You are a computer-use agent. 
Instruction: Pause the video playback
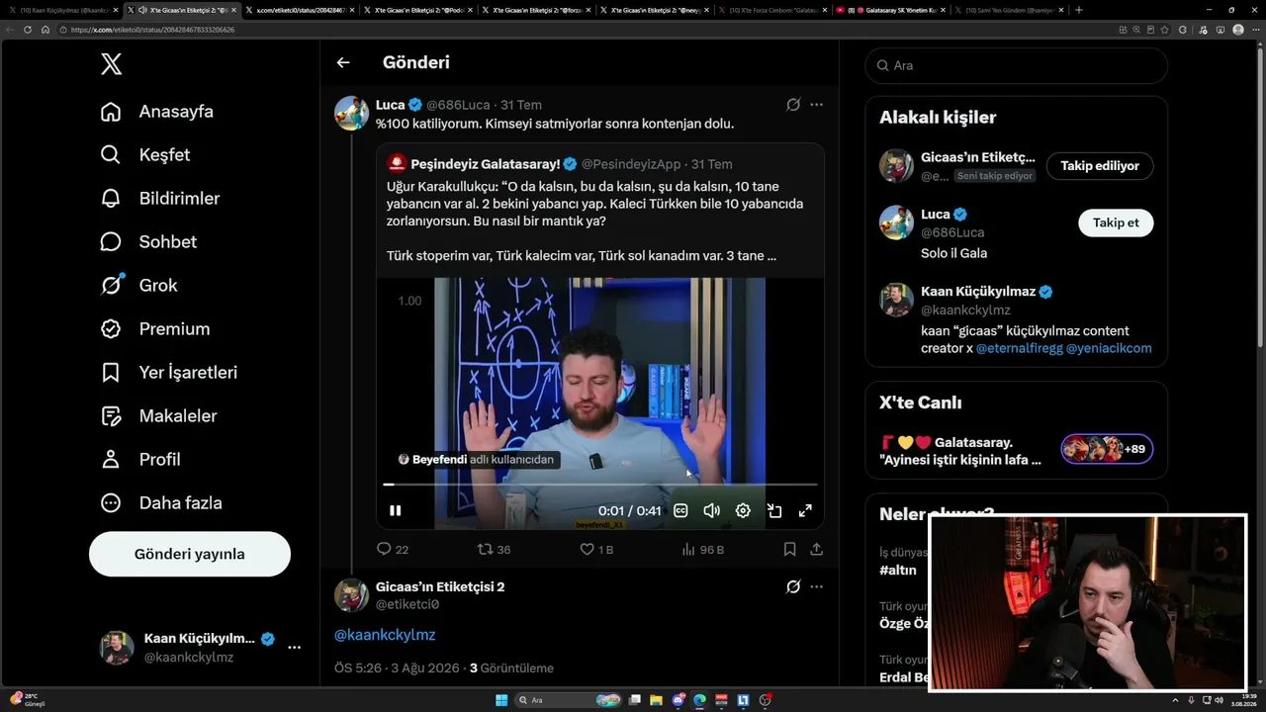395,510
